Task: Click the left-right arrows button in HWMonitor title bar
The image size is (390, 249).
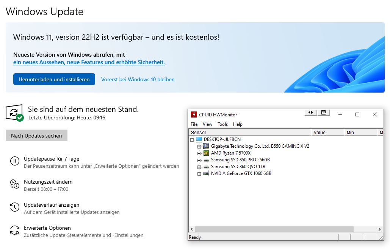Action: [x=311, y=112]
